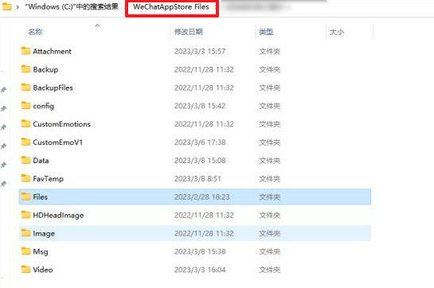Click date 2023/3/3 15:57
This screenshot has width=434, height=288.
point(200,51)
